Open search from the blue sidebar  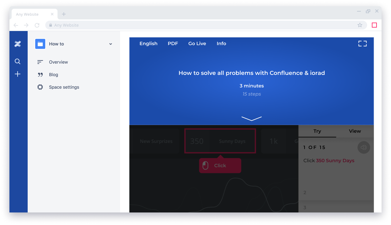pyautogui.click(x=18, y=61)
